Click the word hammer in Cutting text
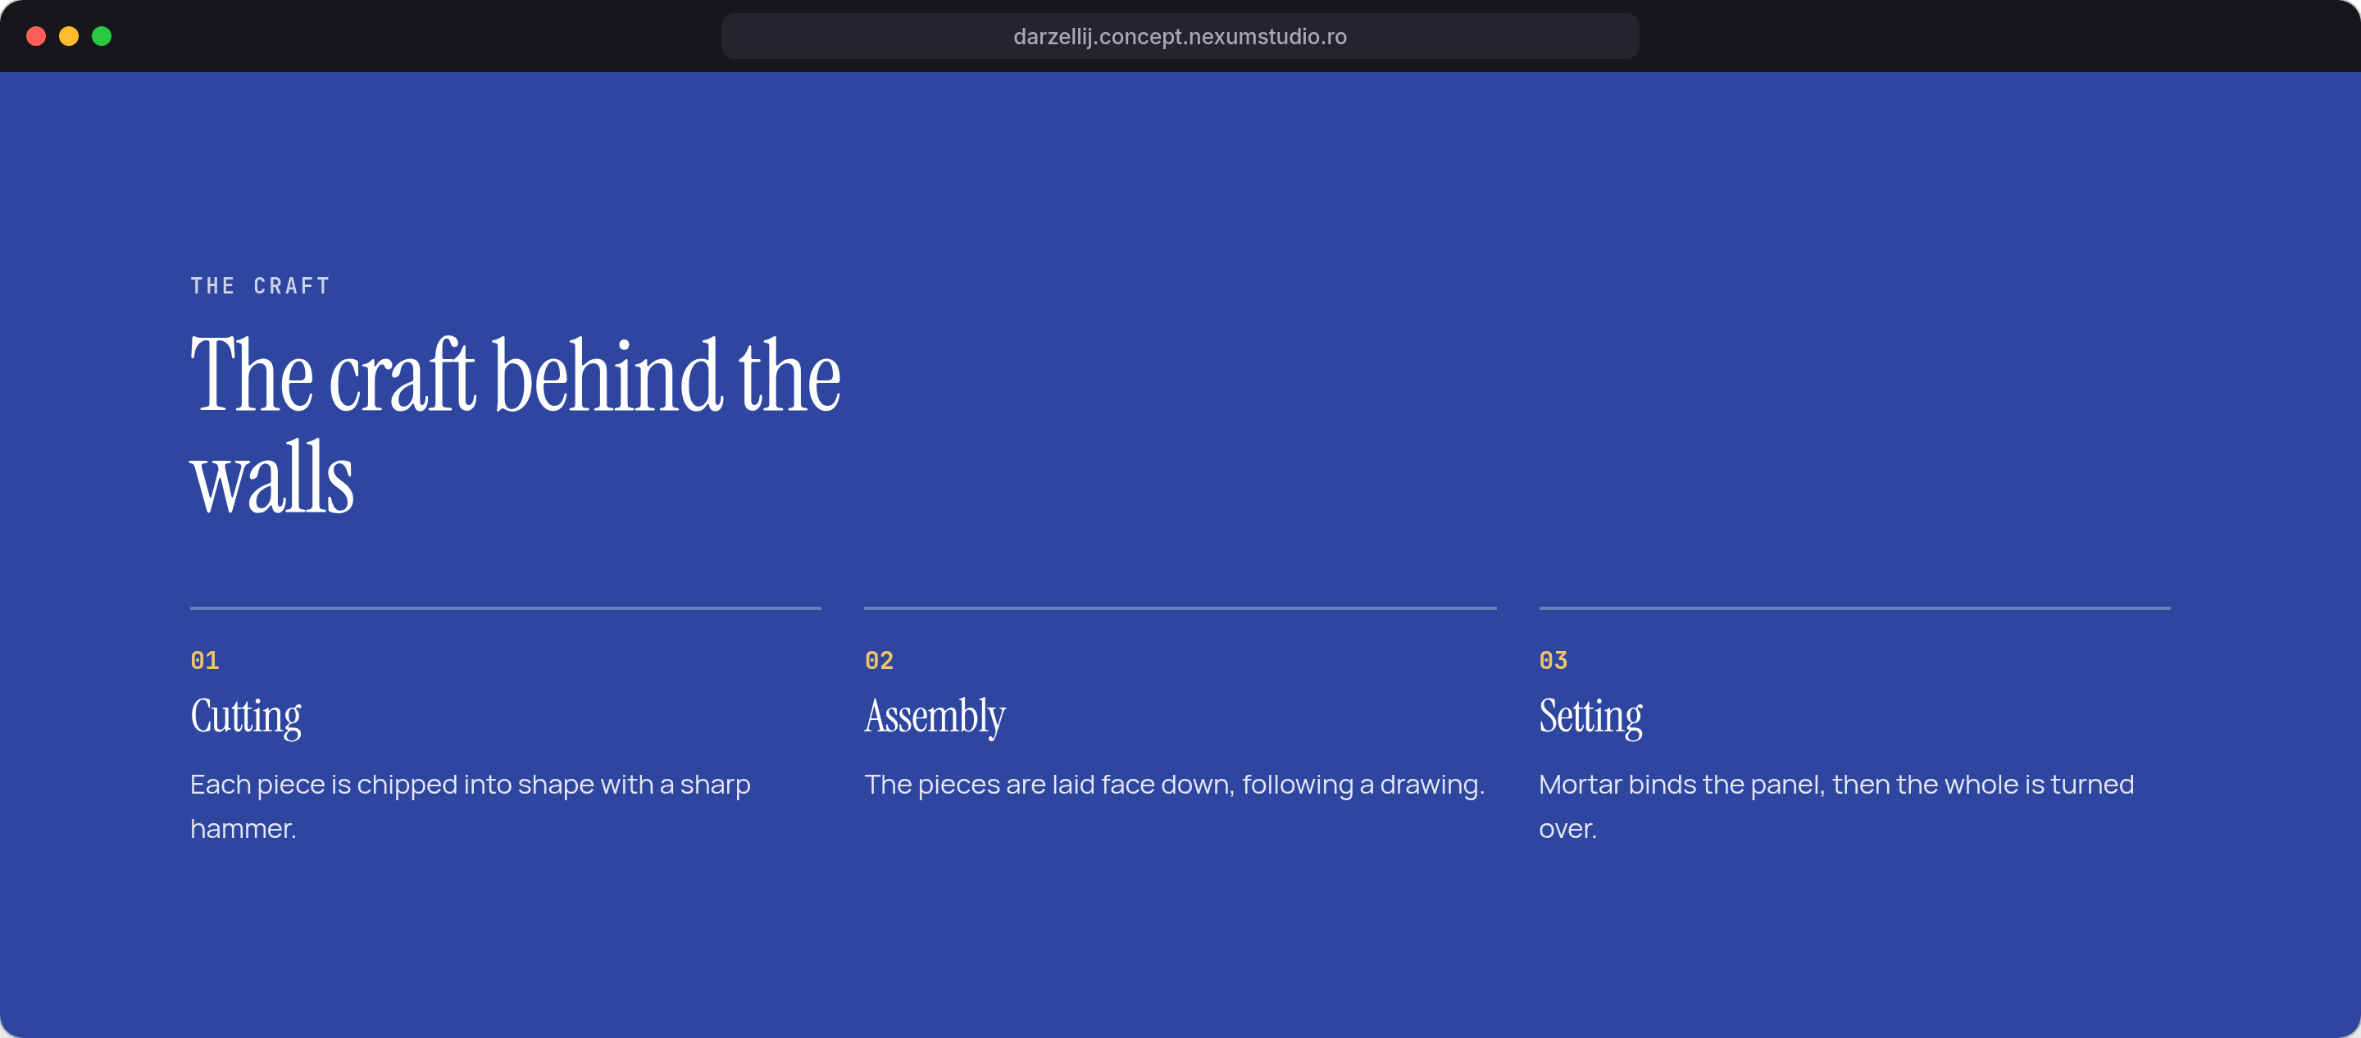 coord(243,829)
